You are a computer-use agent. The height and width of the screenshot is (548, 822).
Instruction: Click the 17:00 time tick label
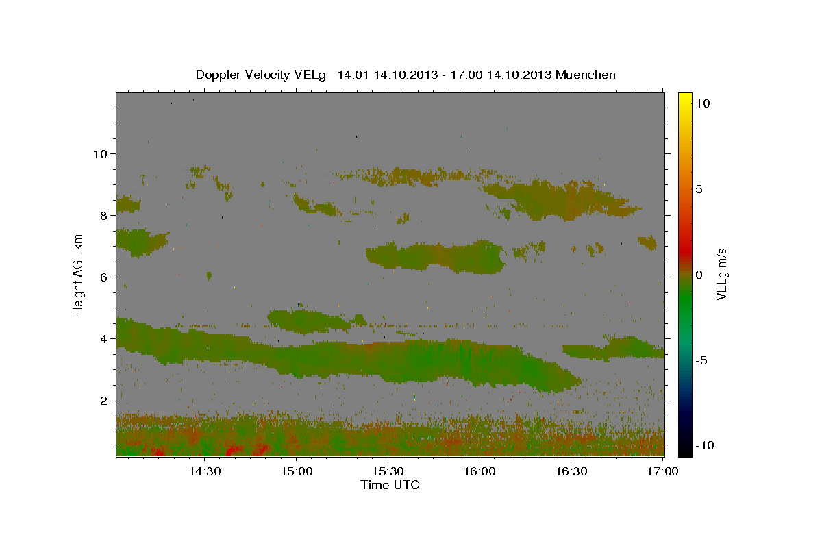(x=663, y=471)
